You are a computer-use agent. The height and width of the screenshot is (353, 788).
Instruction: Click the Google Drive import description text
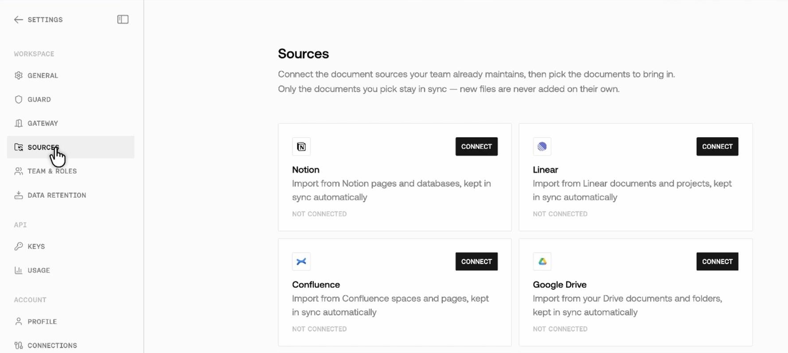point(627,305)
